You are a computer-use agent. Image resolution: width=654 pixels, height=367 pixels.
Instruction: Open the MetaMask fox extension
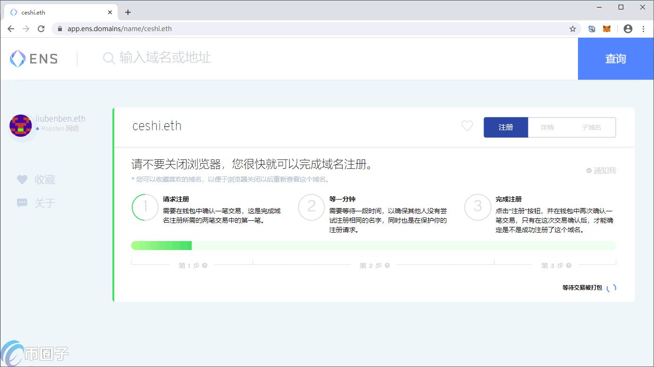[x=607, y=29]
